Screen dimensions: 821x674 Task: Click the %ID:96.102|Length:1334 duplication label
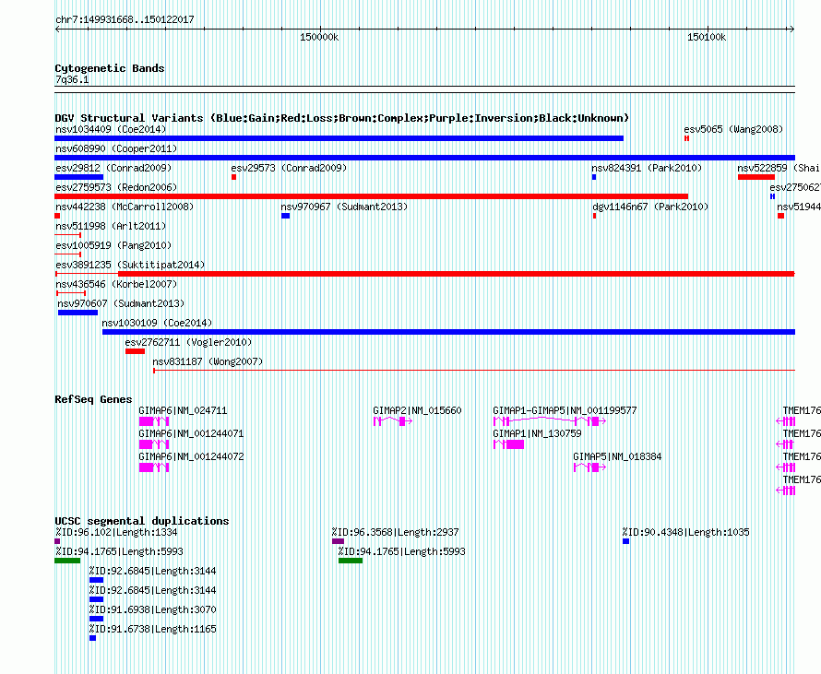coord(116,533)
